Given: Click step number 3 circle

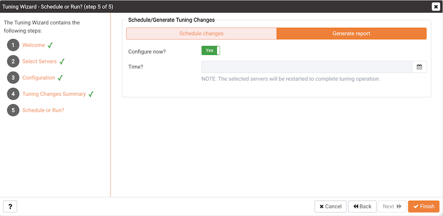Looking at the screenshot, I should [x=13, y=78].
